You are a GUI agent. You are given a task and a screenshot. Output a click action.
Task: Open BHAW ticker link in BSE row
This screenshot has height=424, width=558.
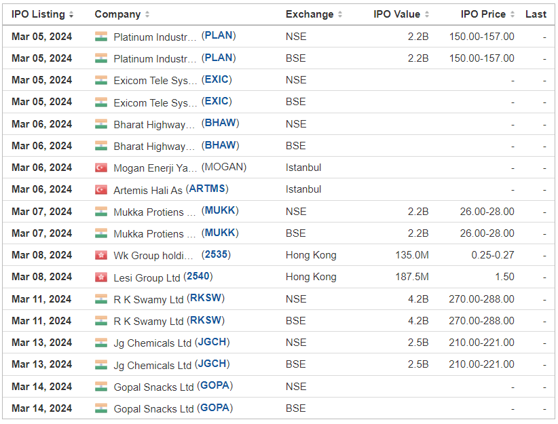click(x=221, y=145)
